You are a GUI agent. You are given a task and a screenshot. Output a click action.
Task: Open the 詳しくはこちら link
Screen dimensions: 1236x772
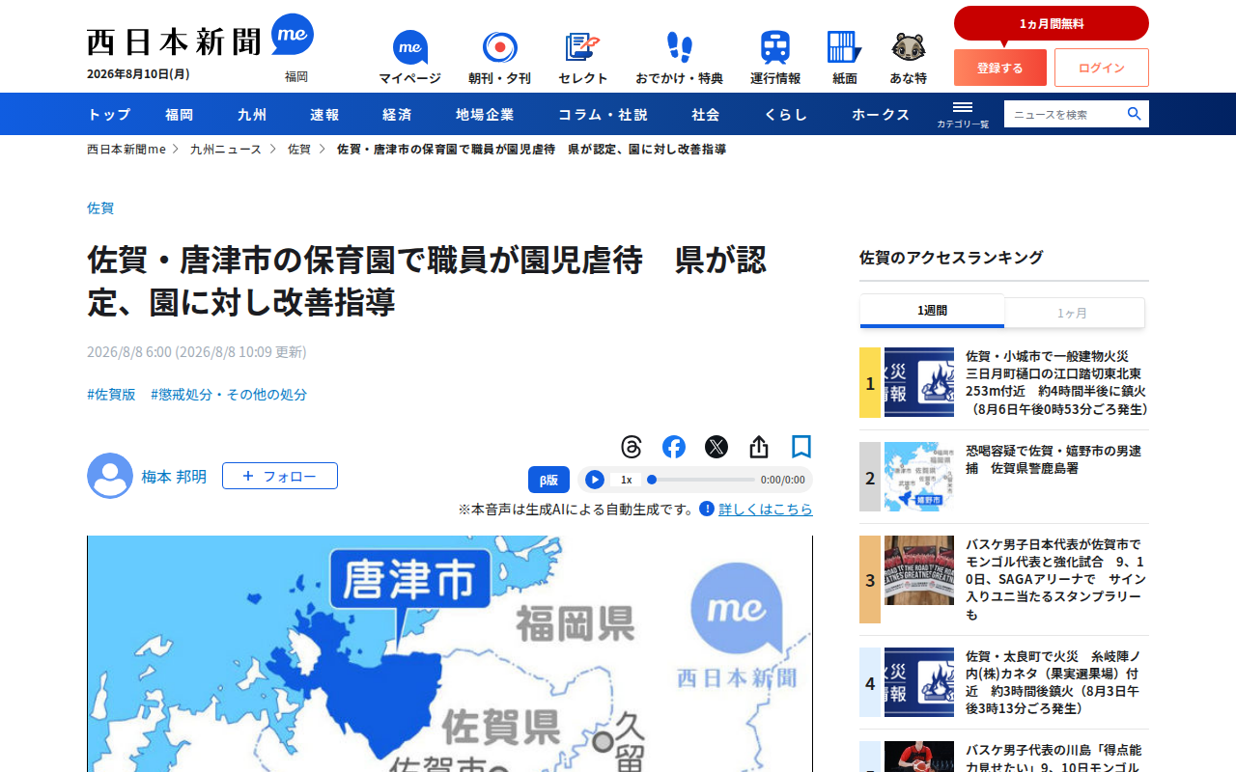tap(766, 509)
